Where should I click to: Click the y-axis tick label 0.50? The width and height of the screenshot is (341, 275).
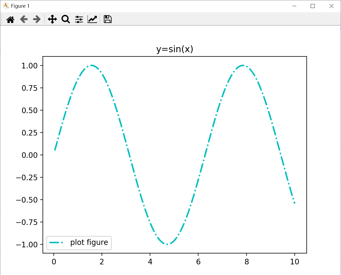pos(30,110)
